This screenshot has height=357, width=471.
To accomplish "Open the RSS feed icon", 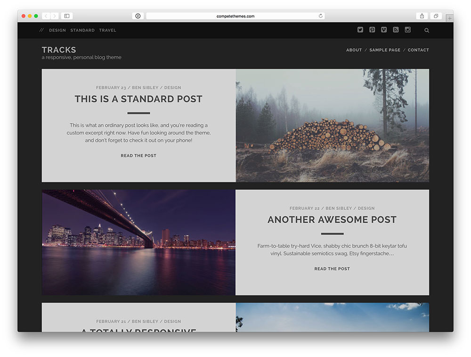I will (396, 30).
